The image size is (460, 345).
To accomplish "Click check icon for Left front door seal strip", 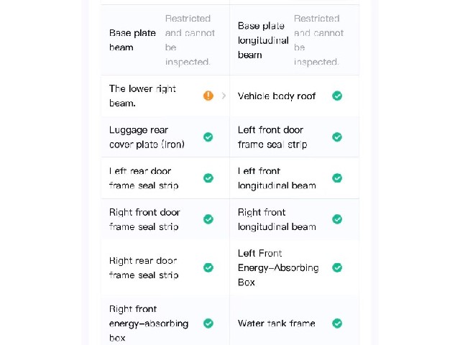I will click(x=337, y=137).
